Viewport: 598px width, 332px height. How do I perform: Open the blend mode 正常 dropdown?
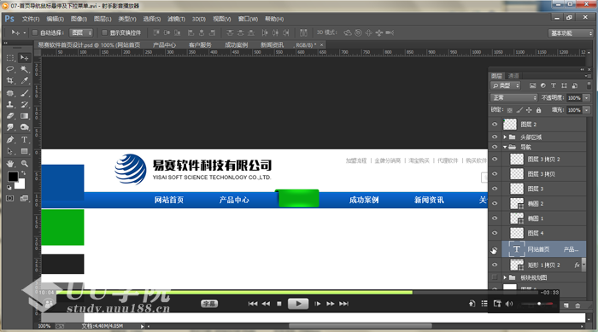click(513, 98)
